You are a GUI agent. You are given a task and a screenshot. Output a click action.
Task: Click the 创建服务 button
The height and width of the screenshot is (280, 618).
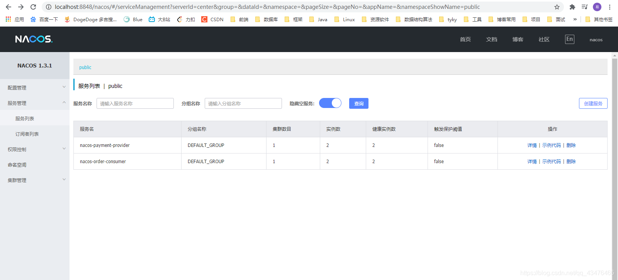coord(593,103)
